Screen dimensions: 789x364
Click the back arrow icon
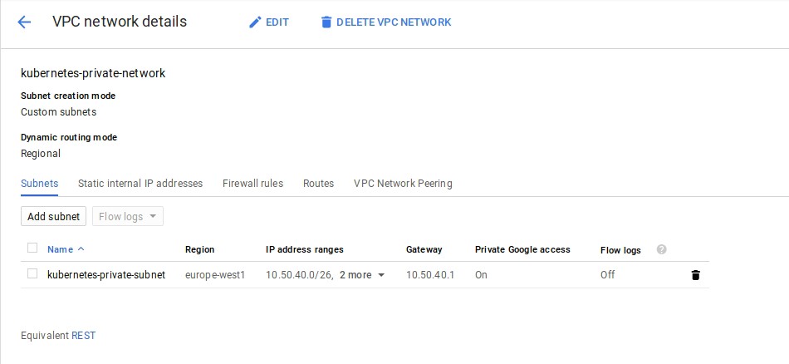24,22
